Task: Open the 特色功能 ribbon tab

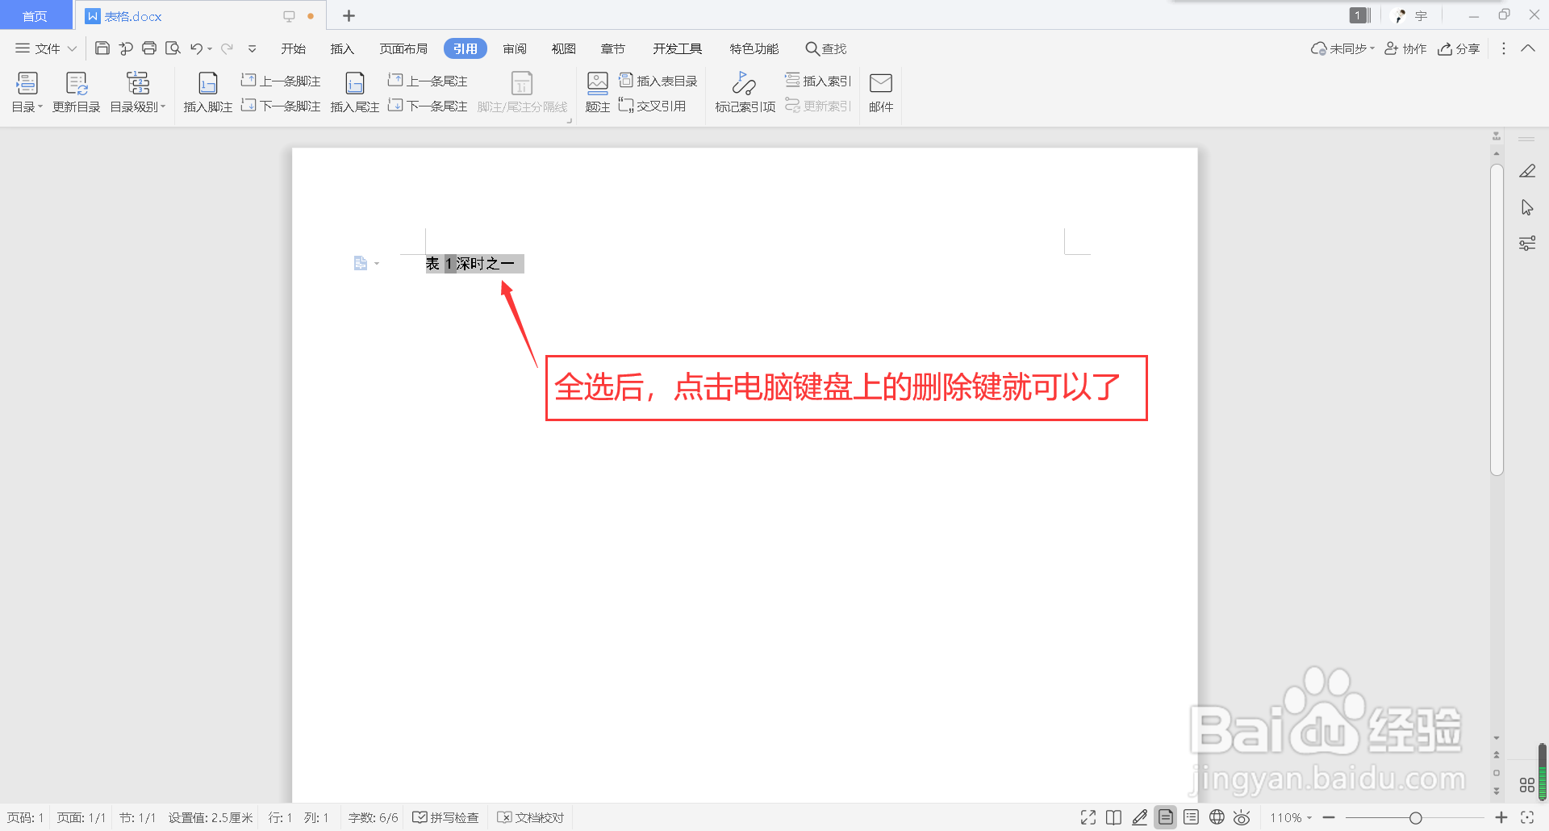Action: coord(754,48)
